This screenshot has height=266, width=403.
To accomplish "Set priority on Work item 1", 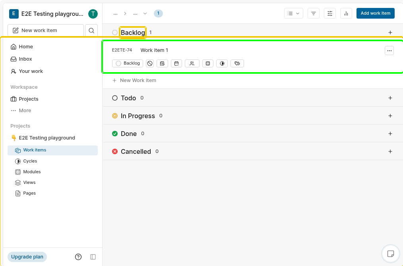I will coord(150,63).
